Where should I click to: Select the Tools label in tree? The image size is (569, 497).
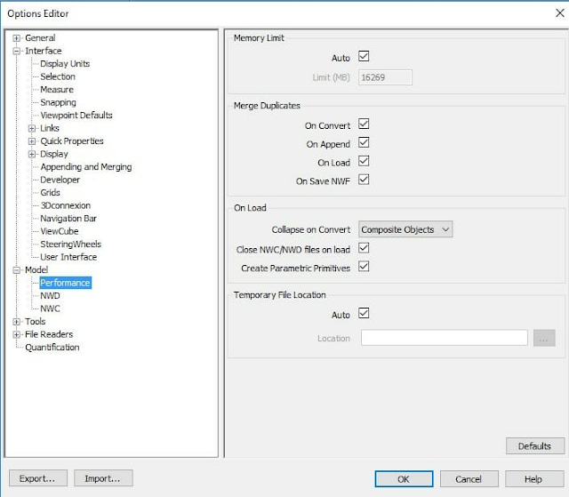click(36, 322)
